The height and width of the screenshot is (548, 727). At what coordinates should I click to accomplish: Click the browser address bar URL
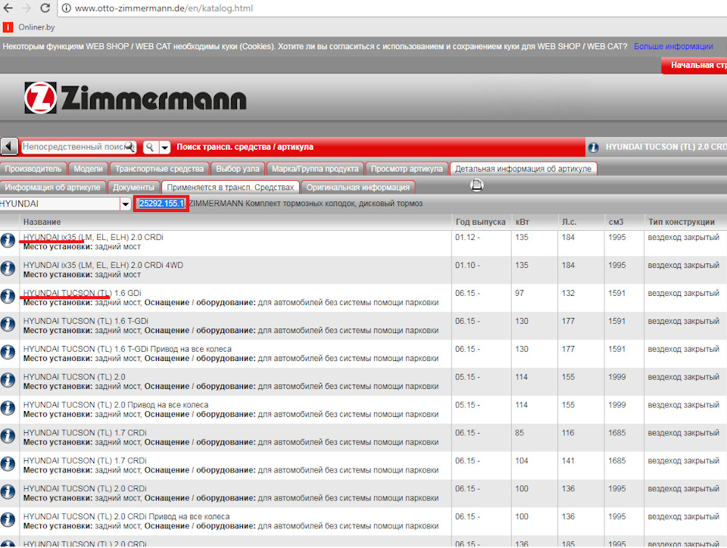point(164,8)
